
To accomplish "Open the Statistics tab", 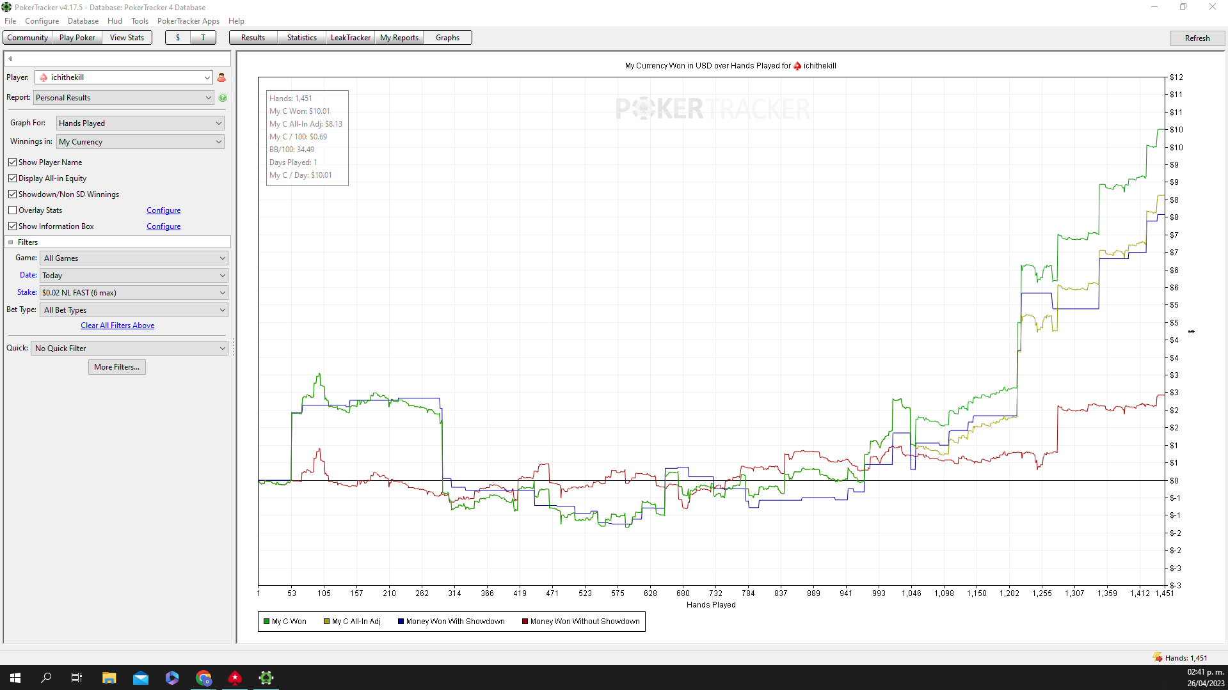I will [302, 38].
